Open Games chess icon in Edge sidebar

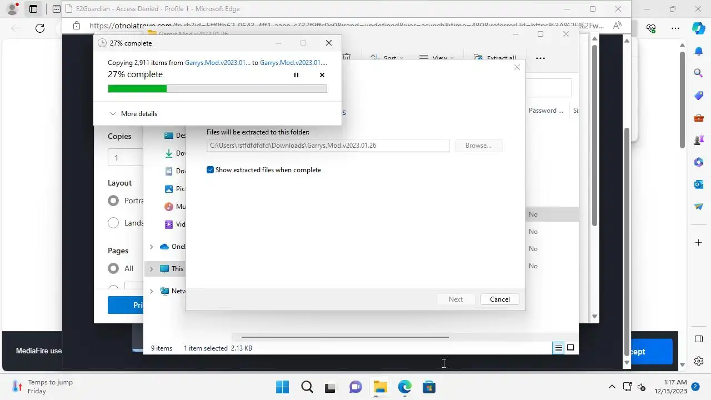pyautogui.click(x=699, y=140)
